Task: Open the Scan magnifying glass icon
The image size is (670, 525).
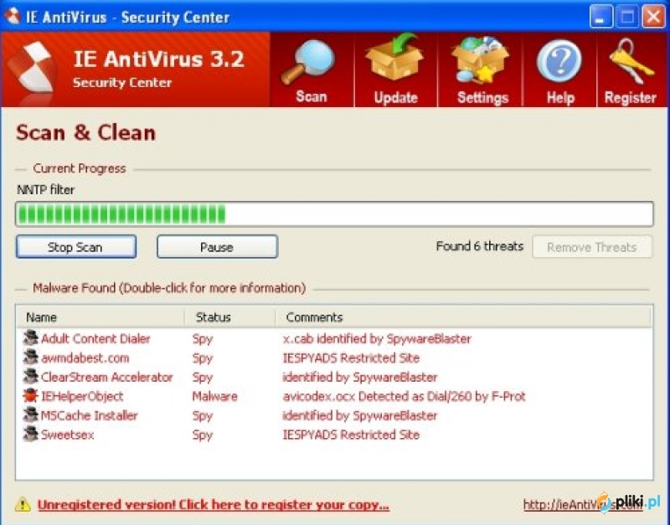Action: click(x=307, y=62)
